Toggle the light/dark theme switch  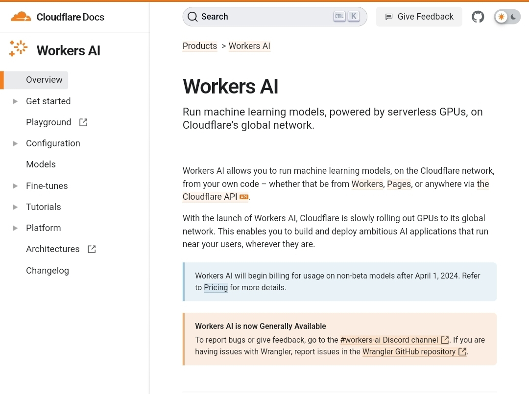507,17
